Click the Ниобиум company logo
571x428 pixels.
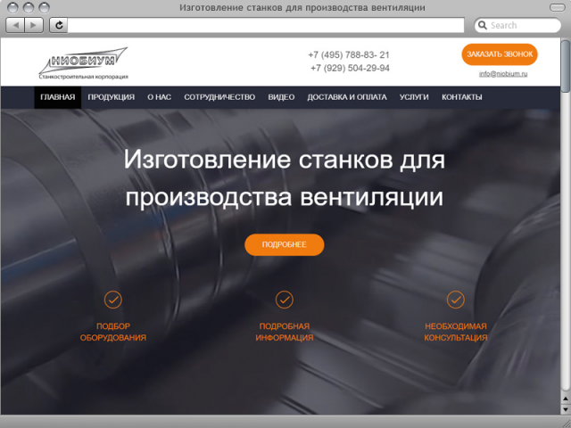click(x=83, y=62)
